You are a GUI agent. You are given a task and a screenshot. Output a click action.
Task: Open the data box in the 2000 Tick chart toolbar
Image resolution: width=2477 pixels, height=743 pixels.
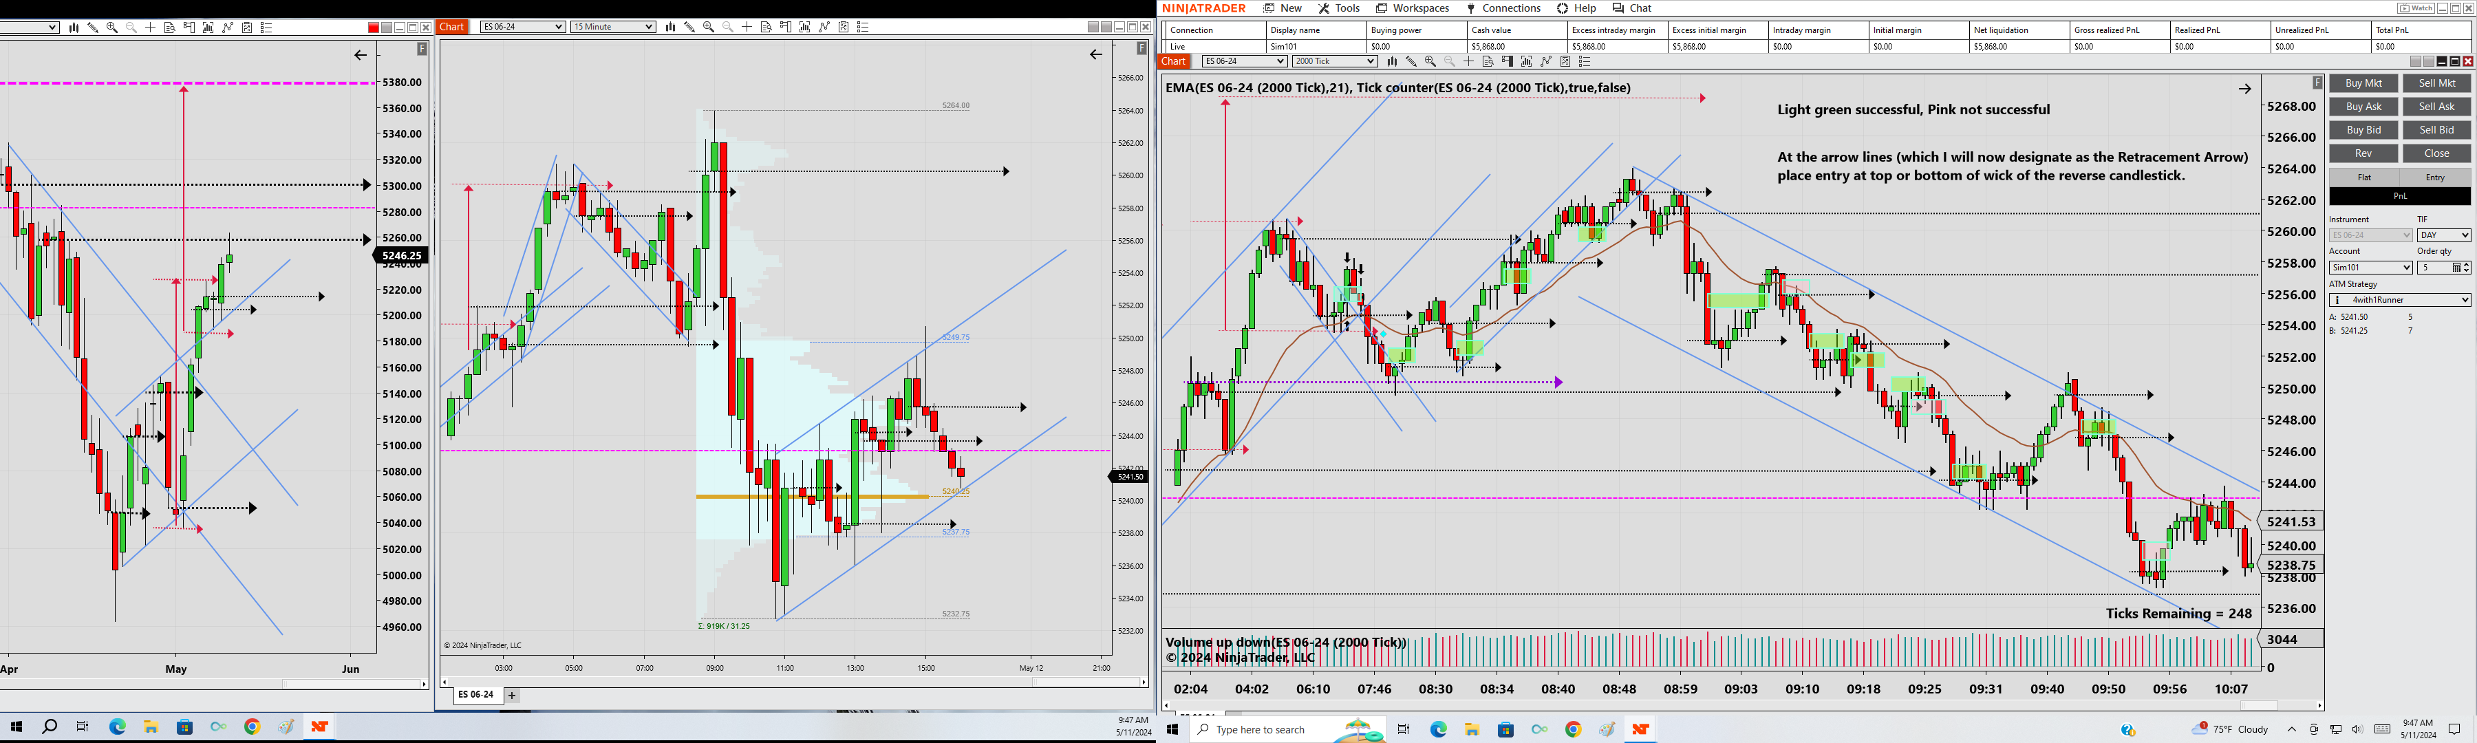1488,61
